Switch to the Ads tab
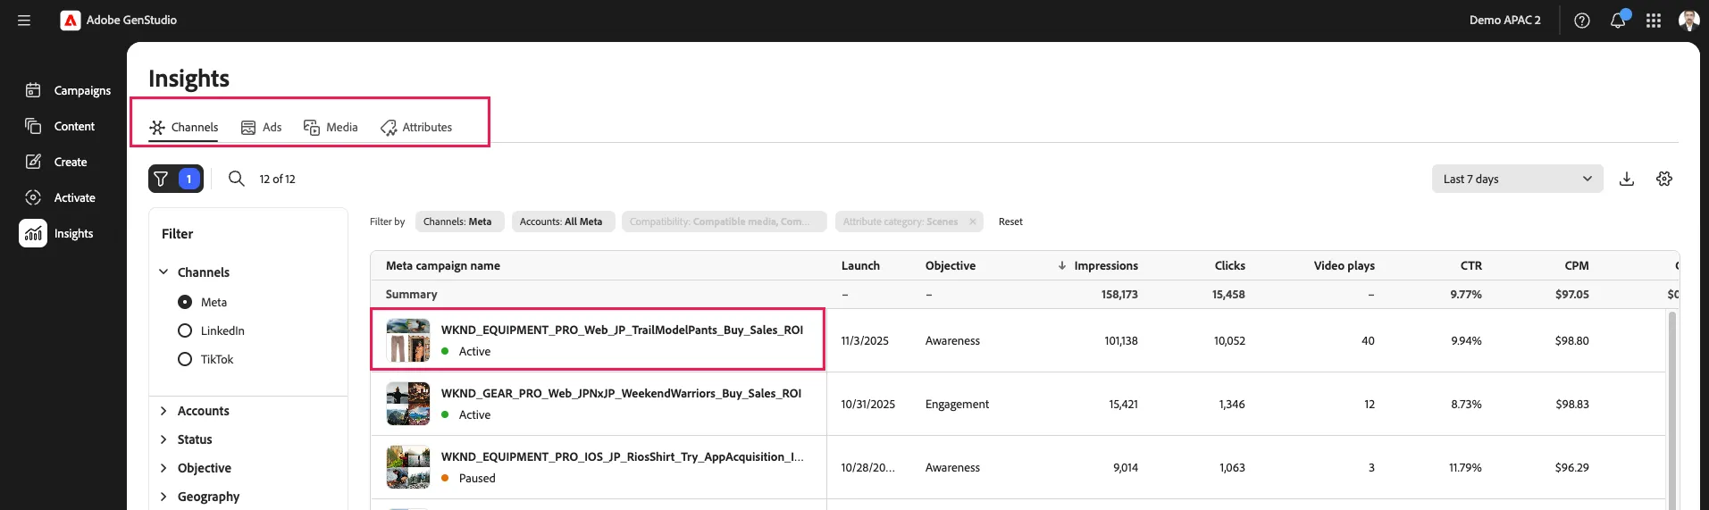 click(x=262, y=127)
